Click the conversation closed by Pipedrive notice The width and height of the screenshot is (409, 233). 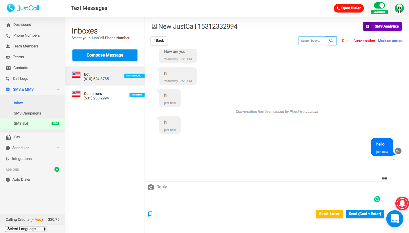pos(277,112)
